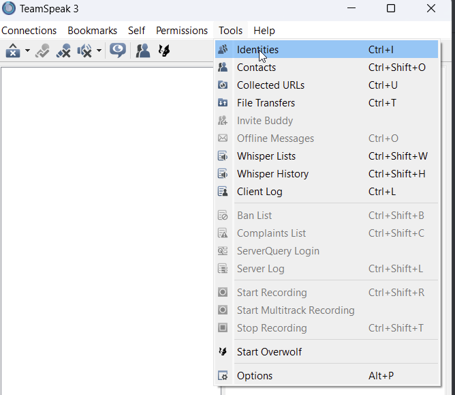Click the Mute Microphone toolbar icon
This screenshot has height=395, width=455.
[64, 50]
